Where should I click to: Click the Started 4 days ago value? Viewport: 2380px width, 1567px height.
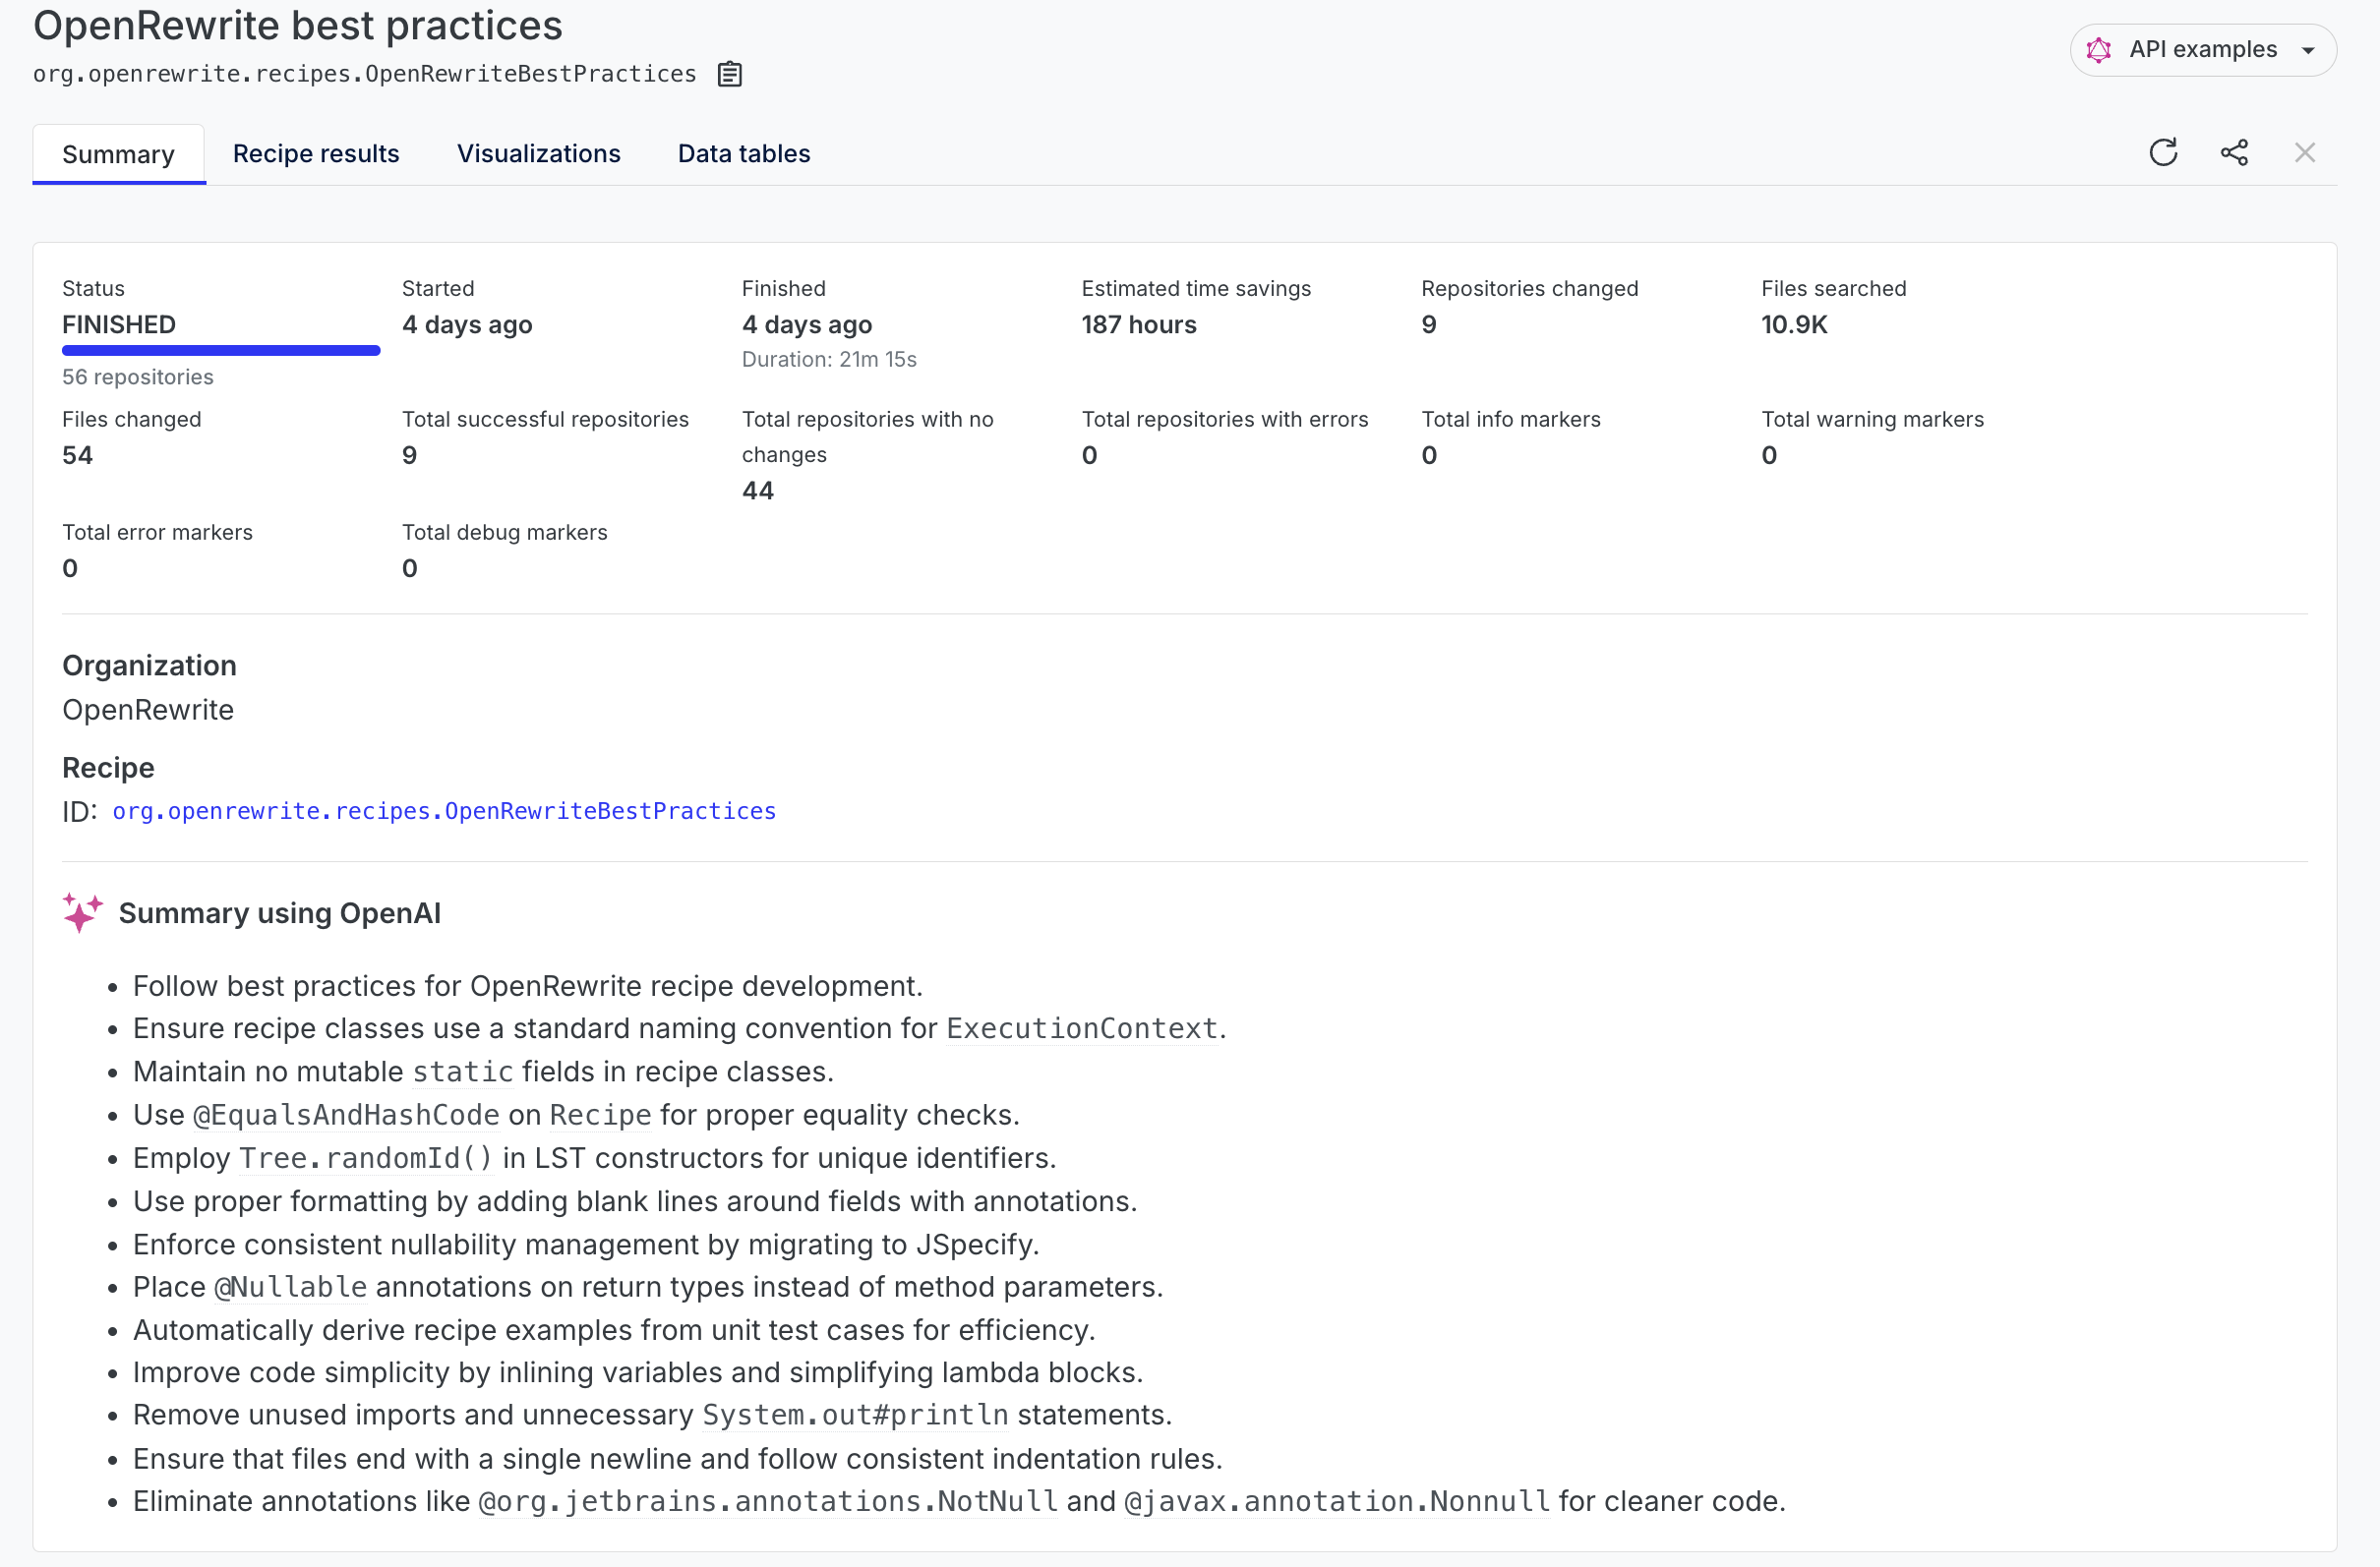pos(467,323)
